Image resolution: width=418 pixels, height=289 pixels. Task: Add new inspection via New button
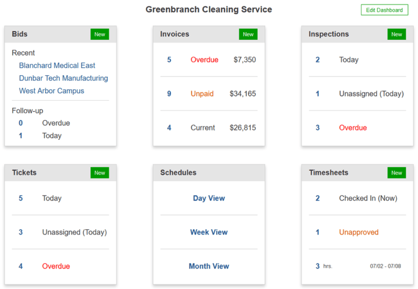[397, 34]
